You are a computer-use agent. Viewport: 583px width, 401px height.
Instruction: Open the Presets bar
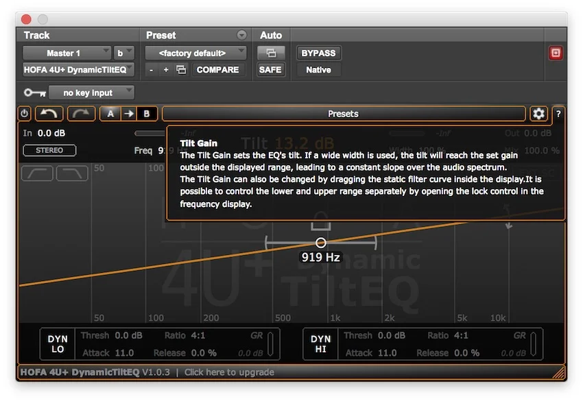(343, 114)
